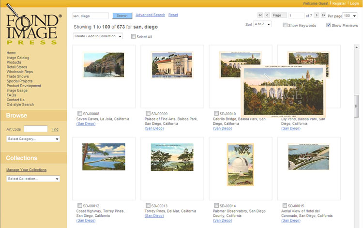Open Hotel del Coronado aerial thumbnail
The image size is (363, 228).
click(x=309, y=157)
